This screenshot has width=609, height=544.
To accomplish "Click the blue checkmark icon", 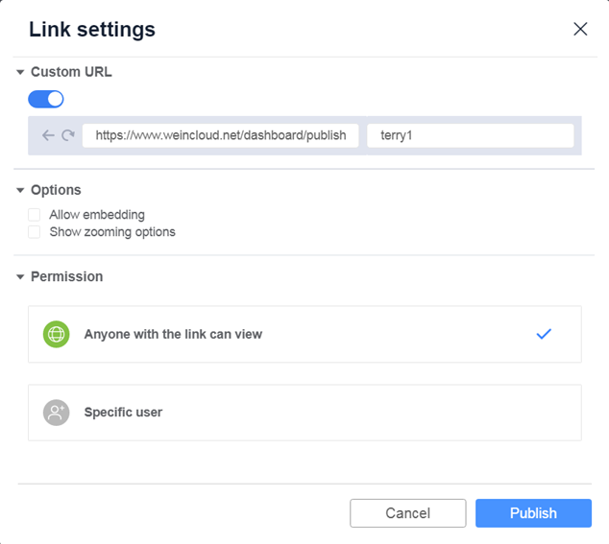I will tap(544, 334).
